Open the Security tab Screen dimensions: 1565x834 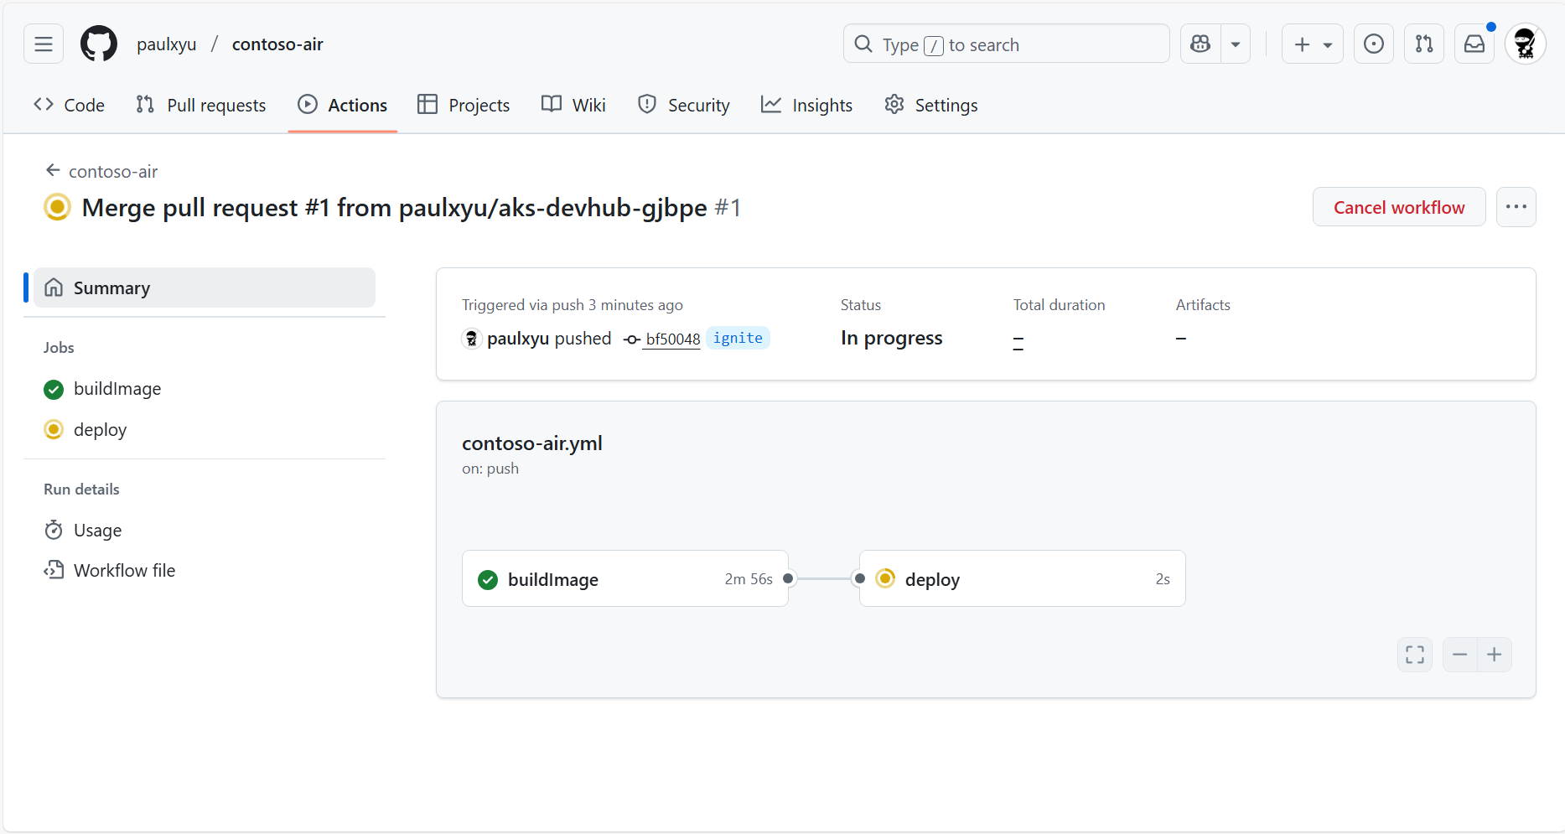684,105
